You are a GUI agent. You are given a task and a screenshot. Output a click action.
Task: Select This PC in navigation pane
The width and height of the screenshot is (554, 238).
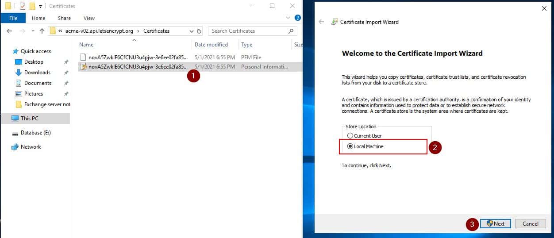30,119
